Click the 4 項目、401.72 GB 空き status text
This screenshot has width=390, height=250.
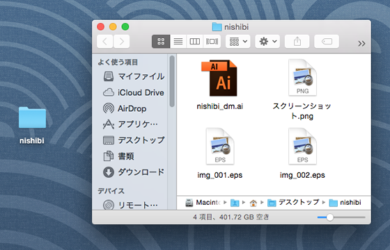pyautogui.click(x=231, y=217)
